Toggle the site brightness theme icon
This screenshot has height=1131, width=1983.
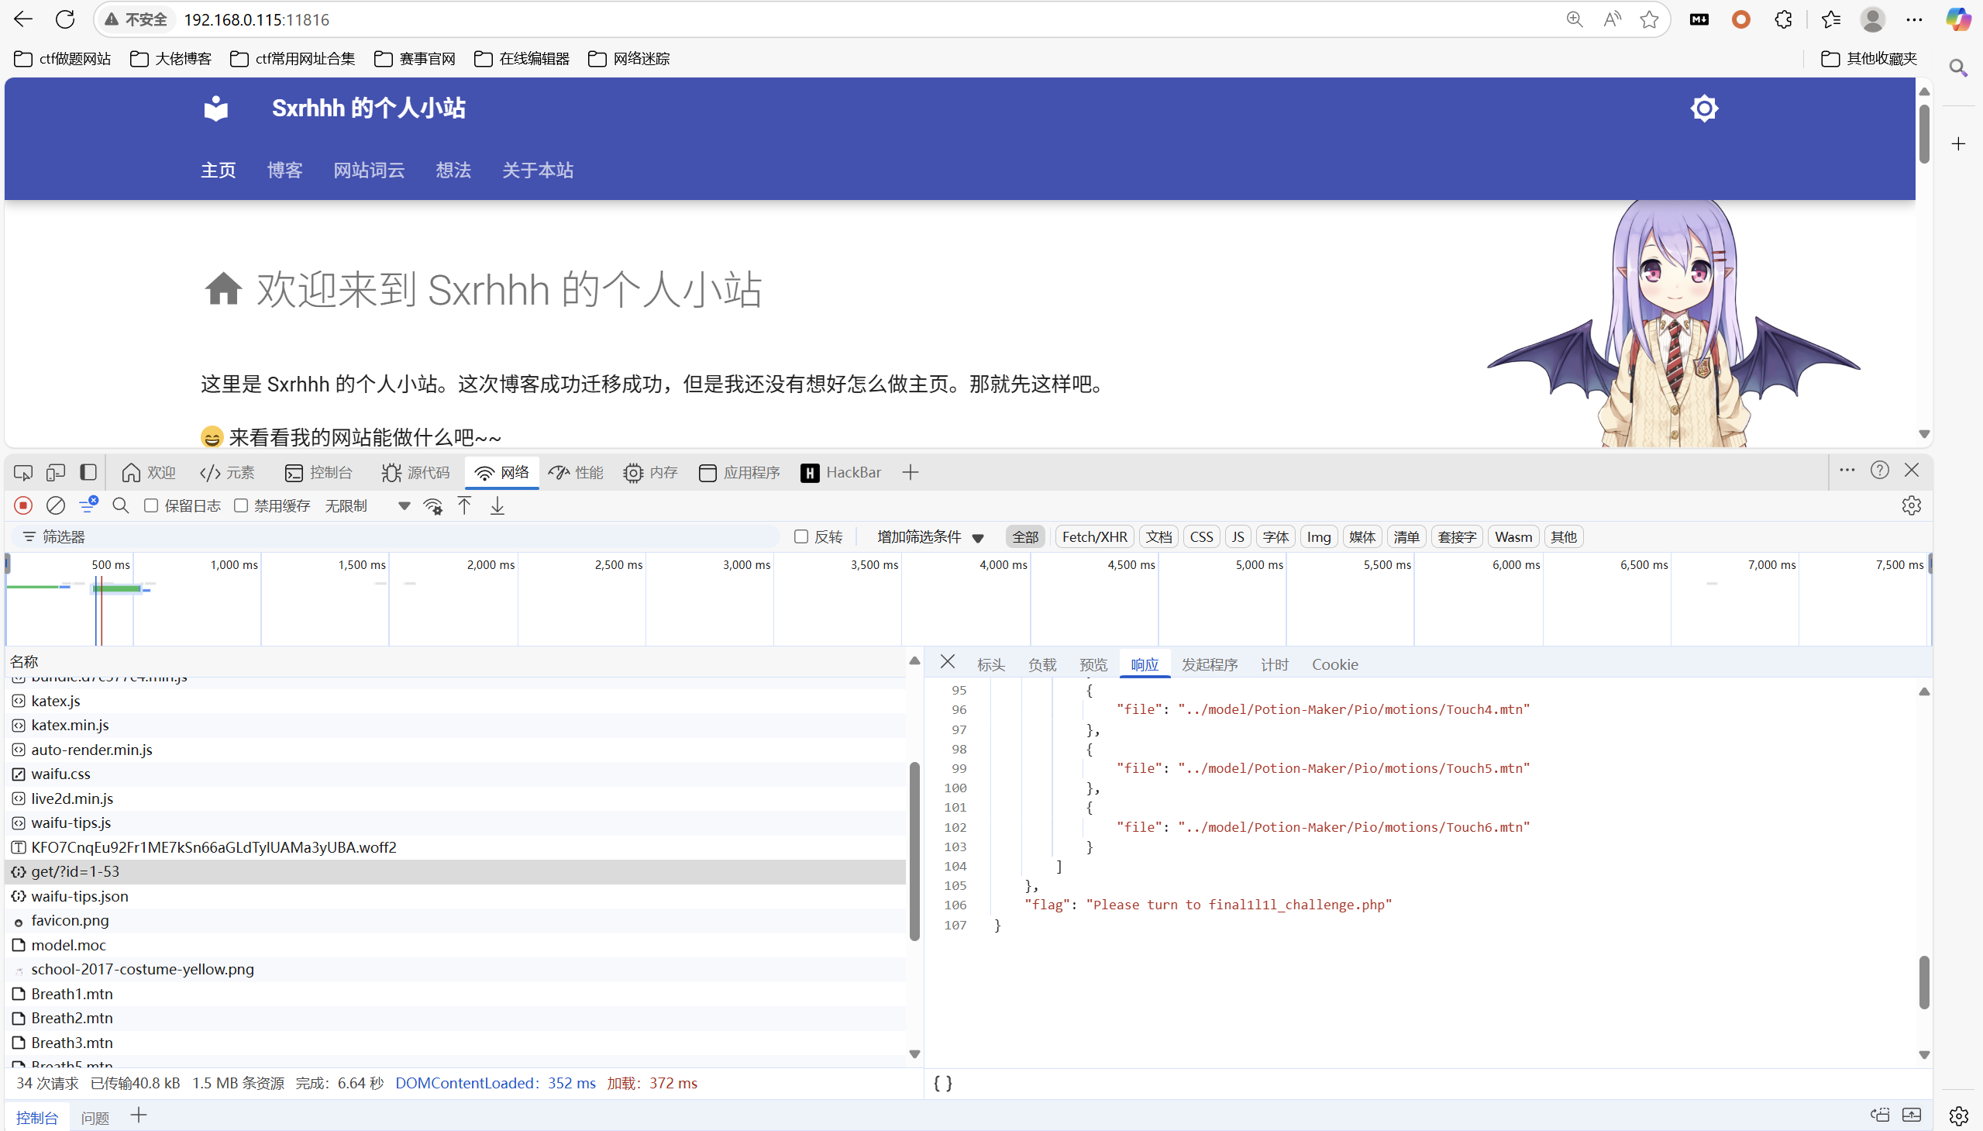1704,108
